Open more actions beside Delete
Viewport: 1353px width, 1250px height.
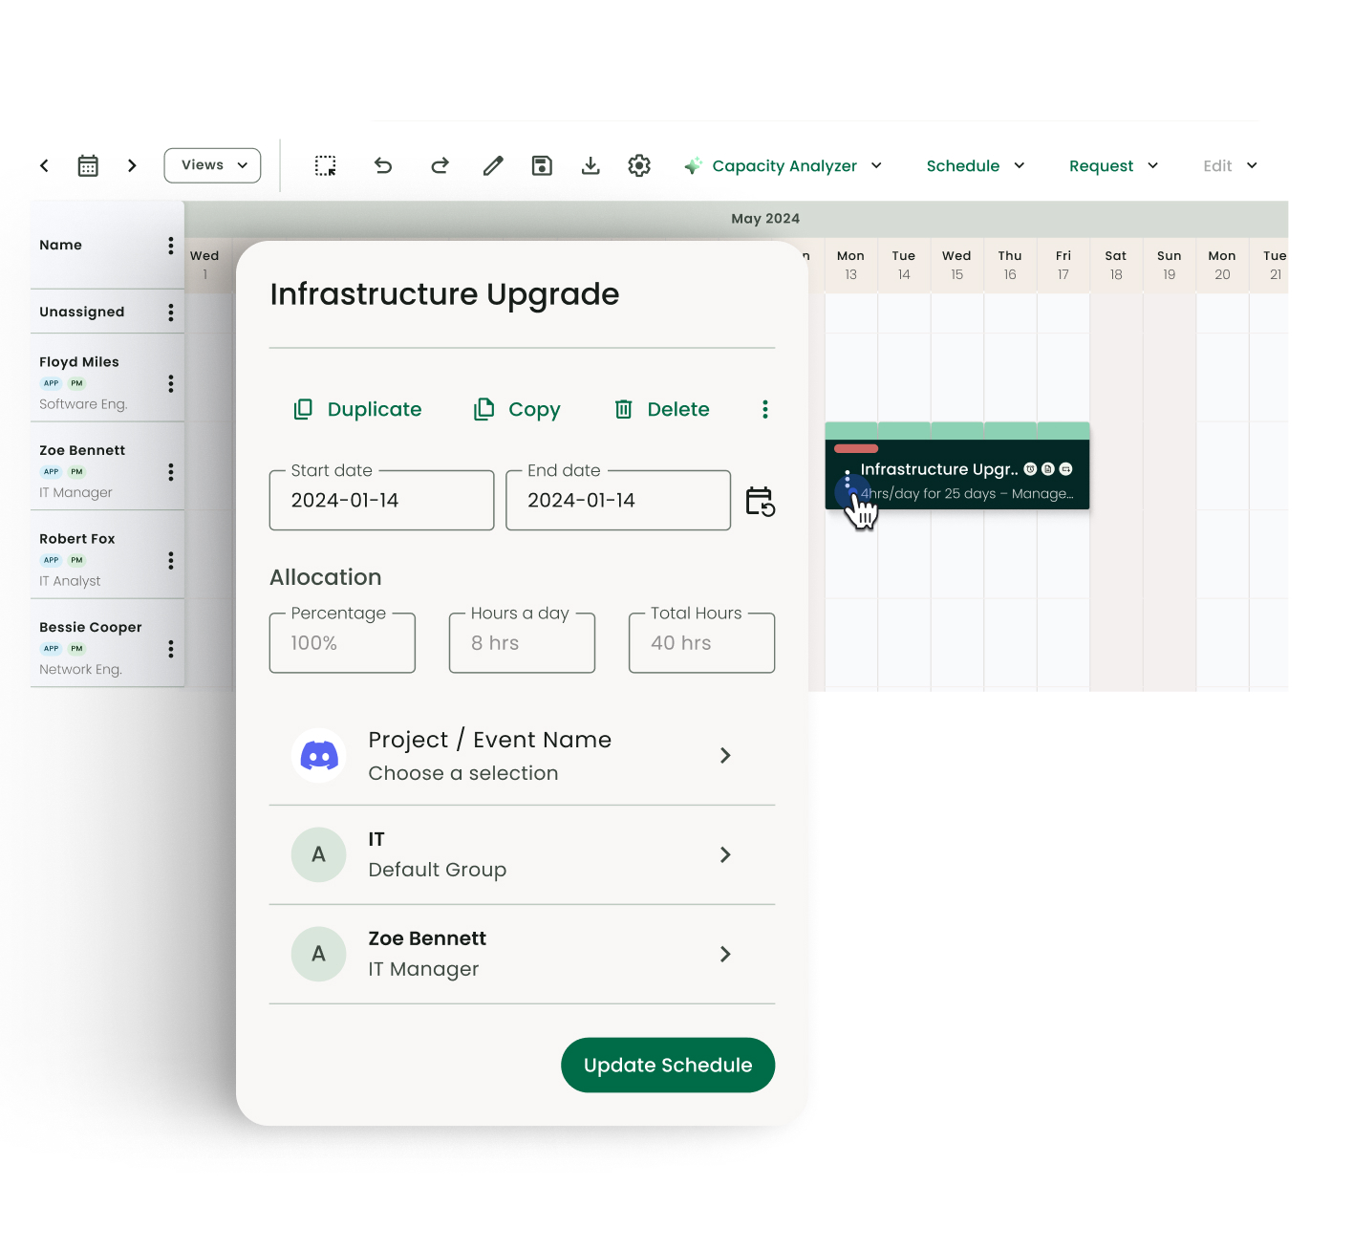pyautogui.click(x=765, y=409)
